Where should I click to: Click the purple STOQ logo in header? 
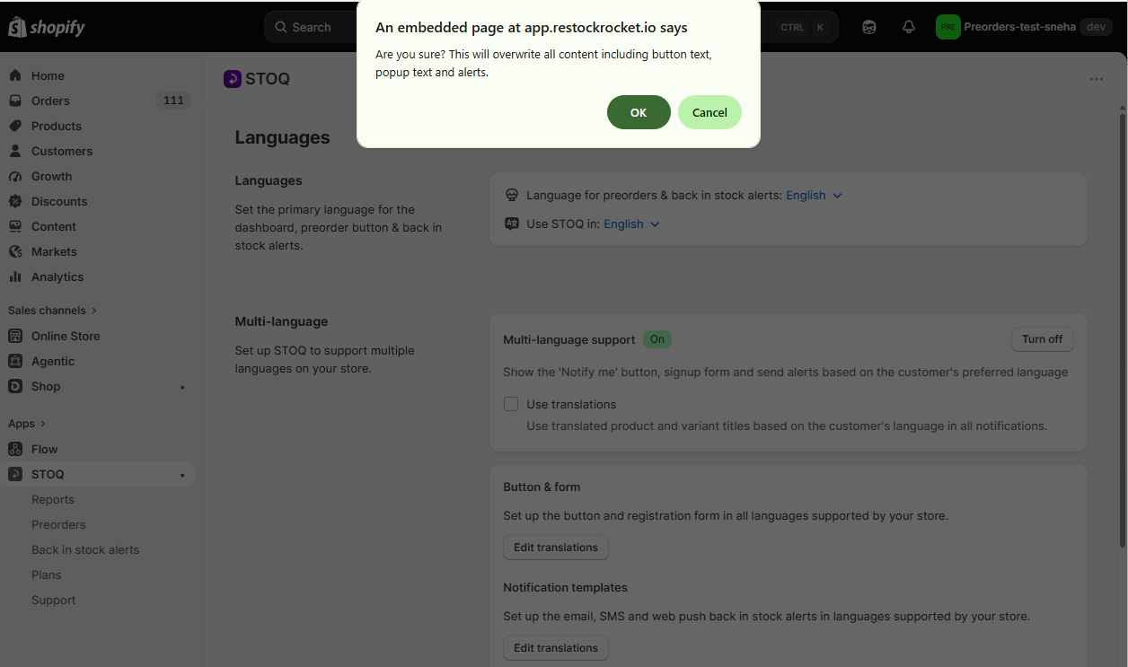click(x=233, y=79)
